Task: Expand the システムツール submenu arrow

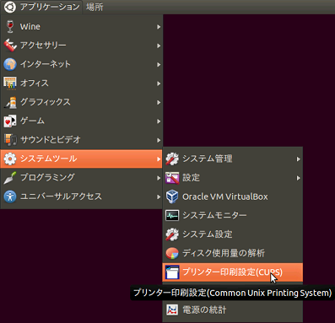Action: click(x=159, y=159)
